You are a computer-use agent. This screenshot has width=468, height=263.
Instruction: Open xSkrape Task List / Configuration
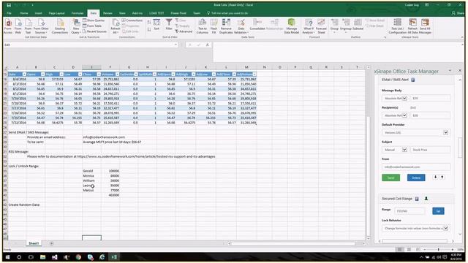coord(397,26)
